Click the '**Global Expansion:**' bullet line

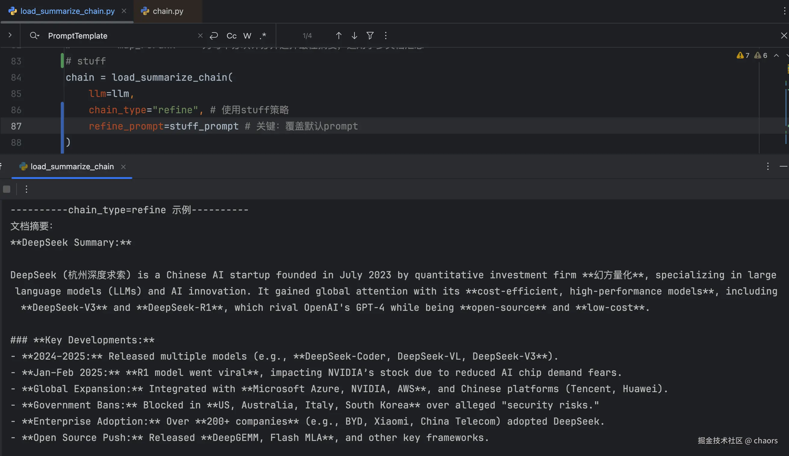click(339, 389)
